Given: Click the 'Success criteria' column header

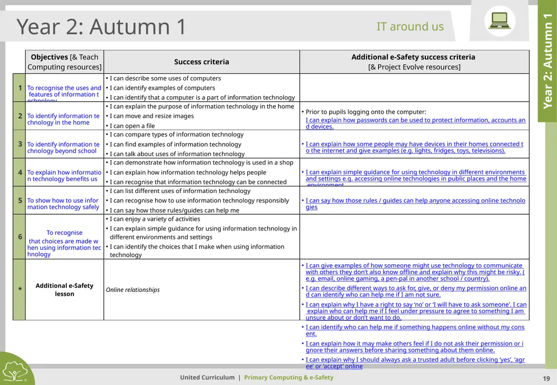Looking at the screenshot, I should point(201,62).
